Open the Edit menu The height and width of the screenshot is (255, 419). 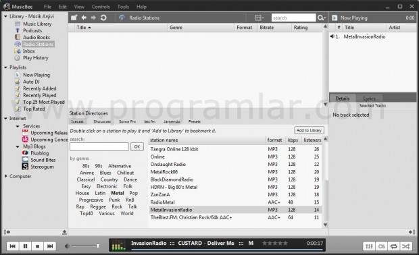click(63, 7)
